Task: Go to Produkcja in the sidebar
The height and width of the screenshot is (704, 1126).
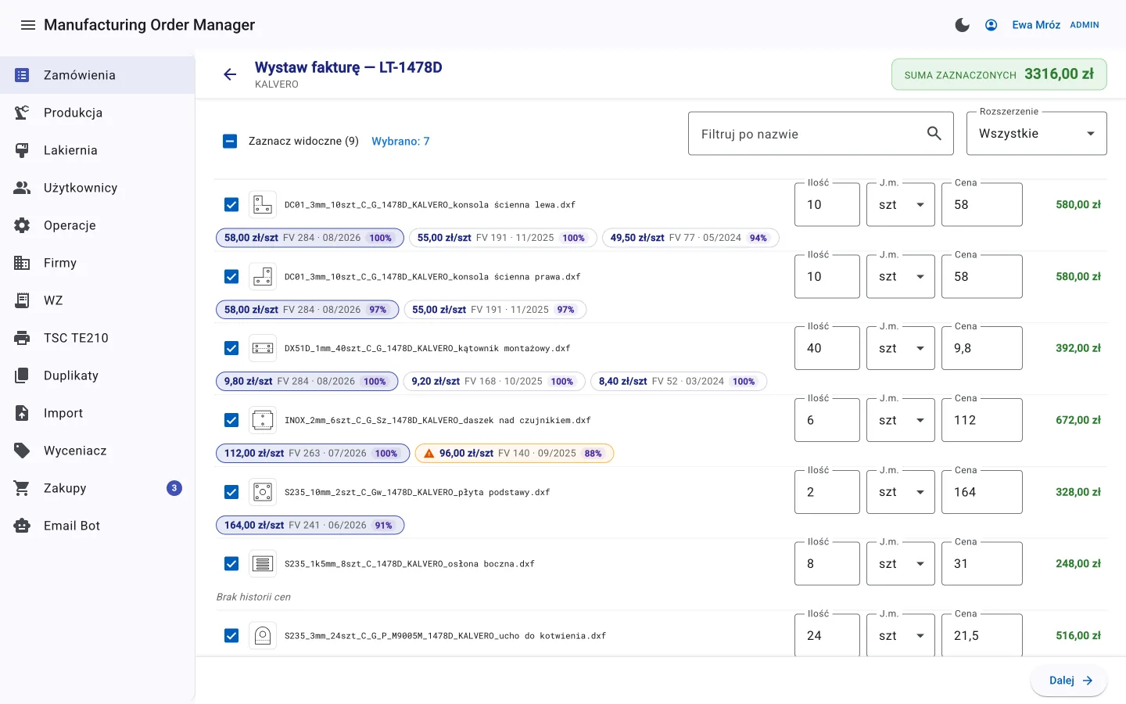Action: tap(97, 113)
